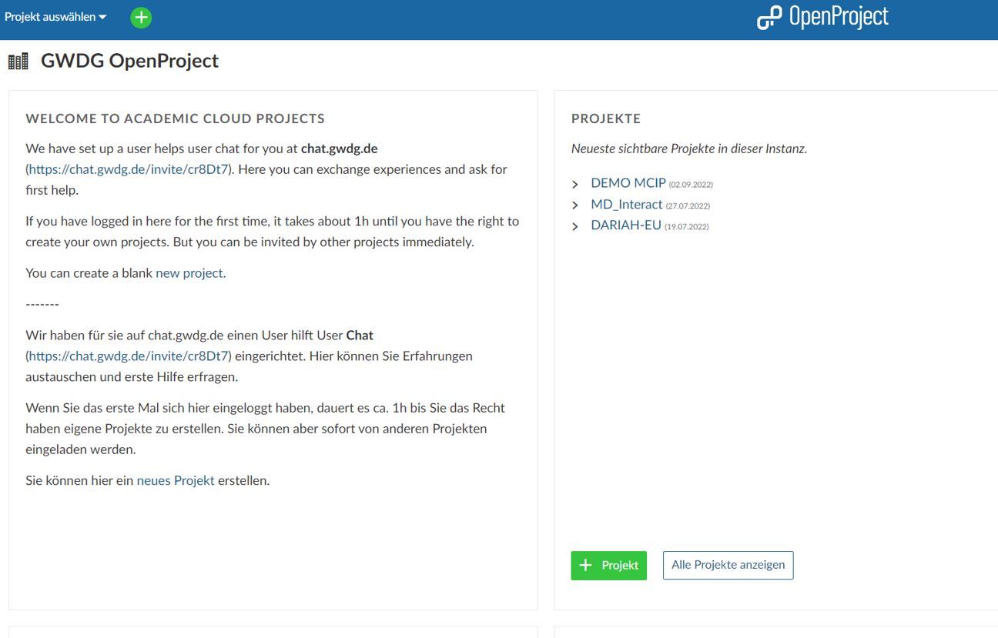This screenshot has width=998, height=638.
Task: Expand the DEMO MCIP project chevron
Action: click(575, 185)
